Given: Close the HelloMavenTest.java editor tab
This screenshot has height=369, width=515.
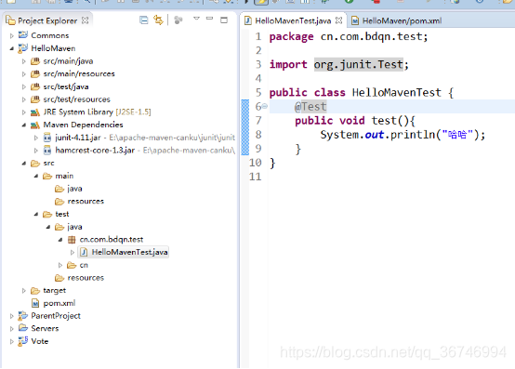Looking at the screenshot, I should tap(338, 20).
